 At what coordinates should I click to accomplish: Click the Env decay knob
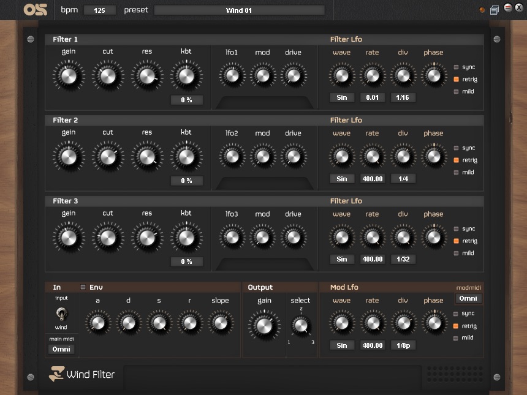point(129,323)
